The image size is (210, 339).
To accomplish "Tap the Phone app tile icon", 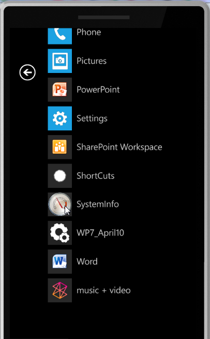I will click(60, 36).
